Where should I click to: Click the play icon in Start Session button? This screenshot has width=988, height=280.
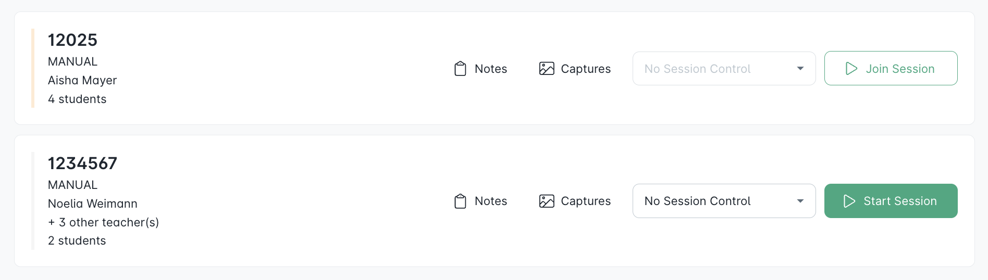click(849, 201)
